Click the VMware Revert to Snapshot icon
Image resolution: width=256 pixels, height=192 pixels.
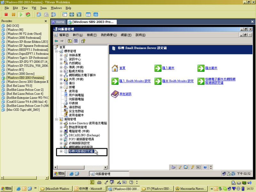tap(46, 14)
